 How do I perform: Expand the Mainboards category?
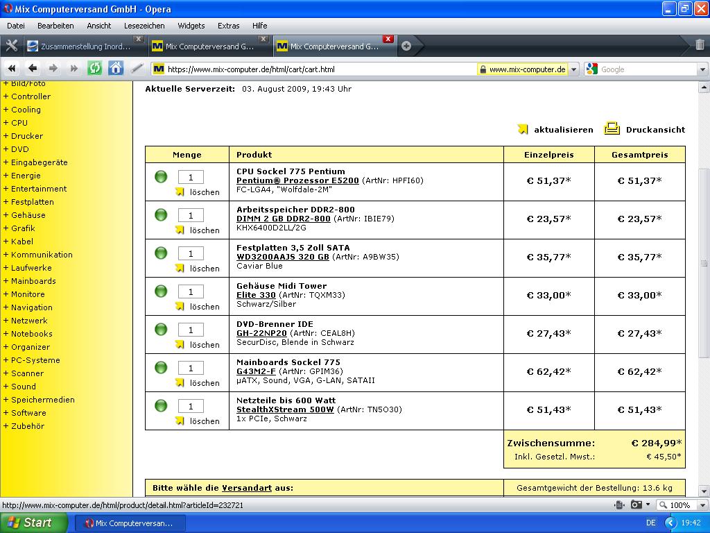(x=29, y=280)
